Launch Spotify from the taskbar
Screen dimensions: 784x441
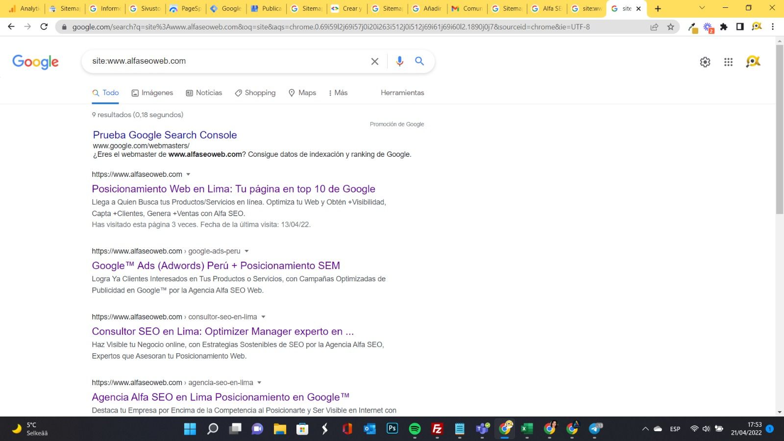415,429
